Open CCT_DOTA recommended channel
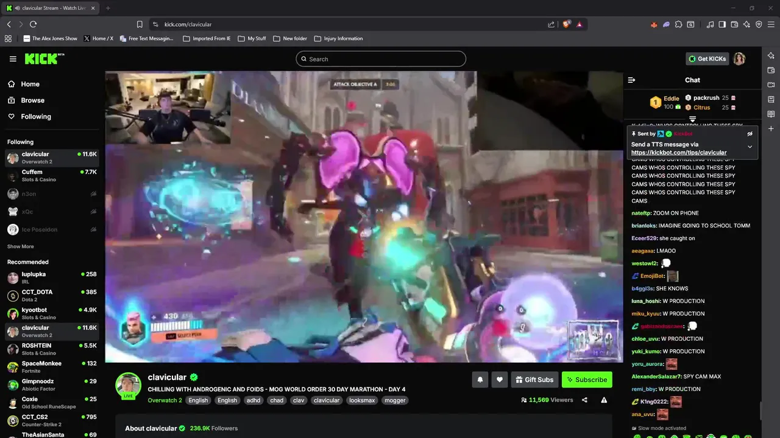This screenshot has height=438, width=780. click(52, 296)
